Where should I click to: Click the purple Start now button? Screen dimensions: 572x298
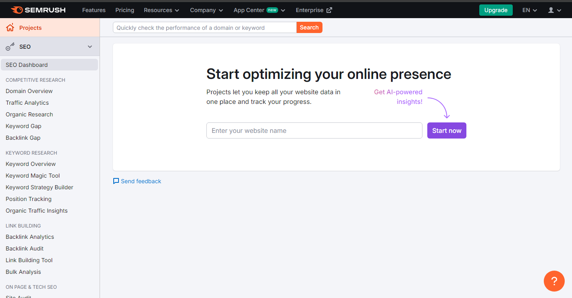pyautogui.click(x=447, y=130)
